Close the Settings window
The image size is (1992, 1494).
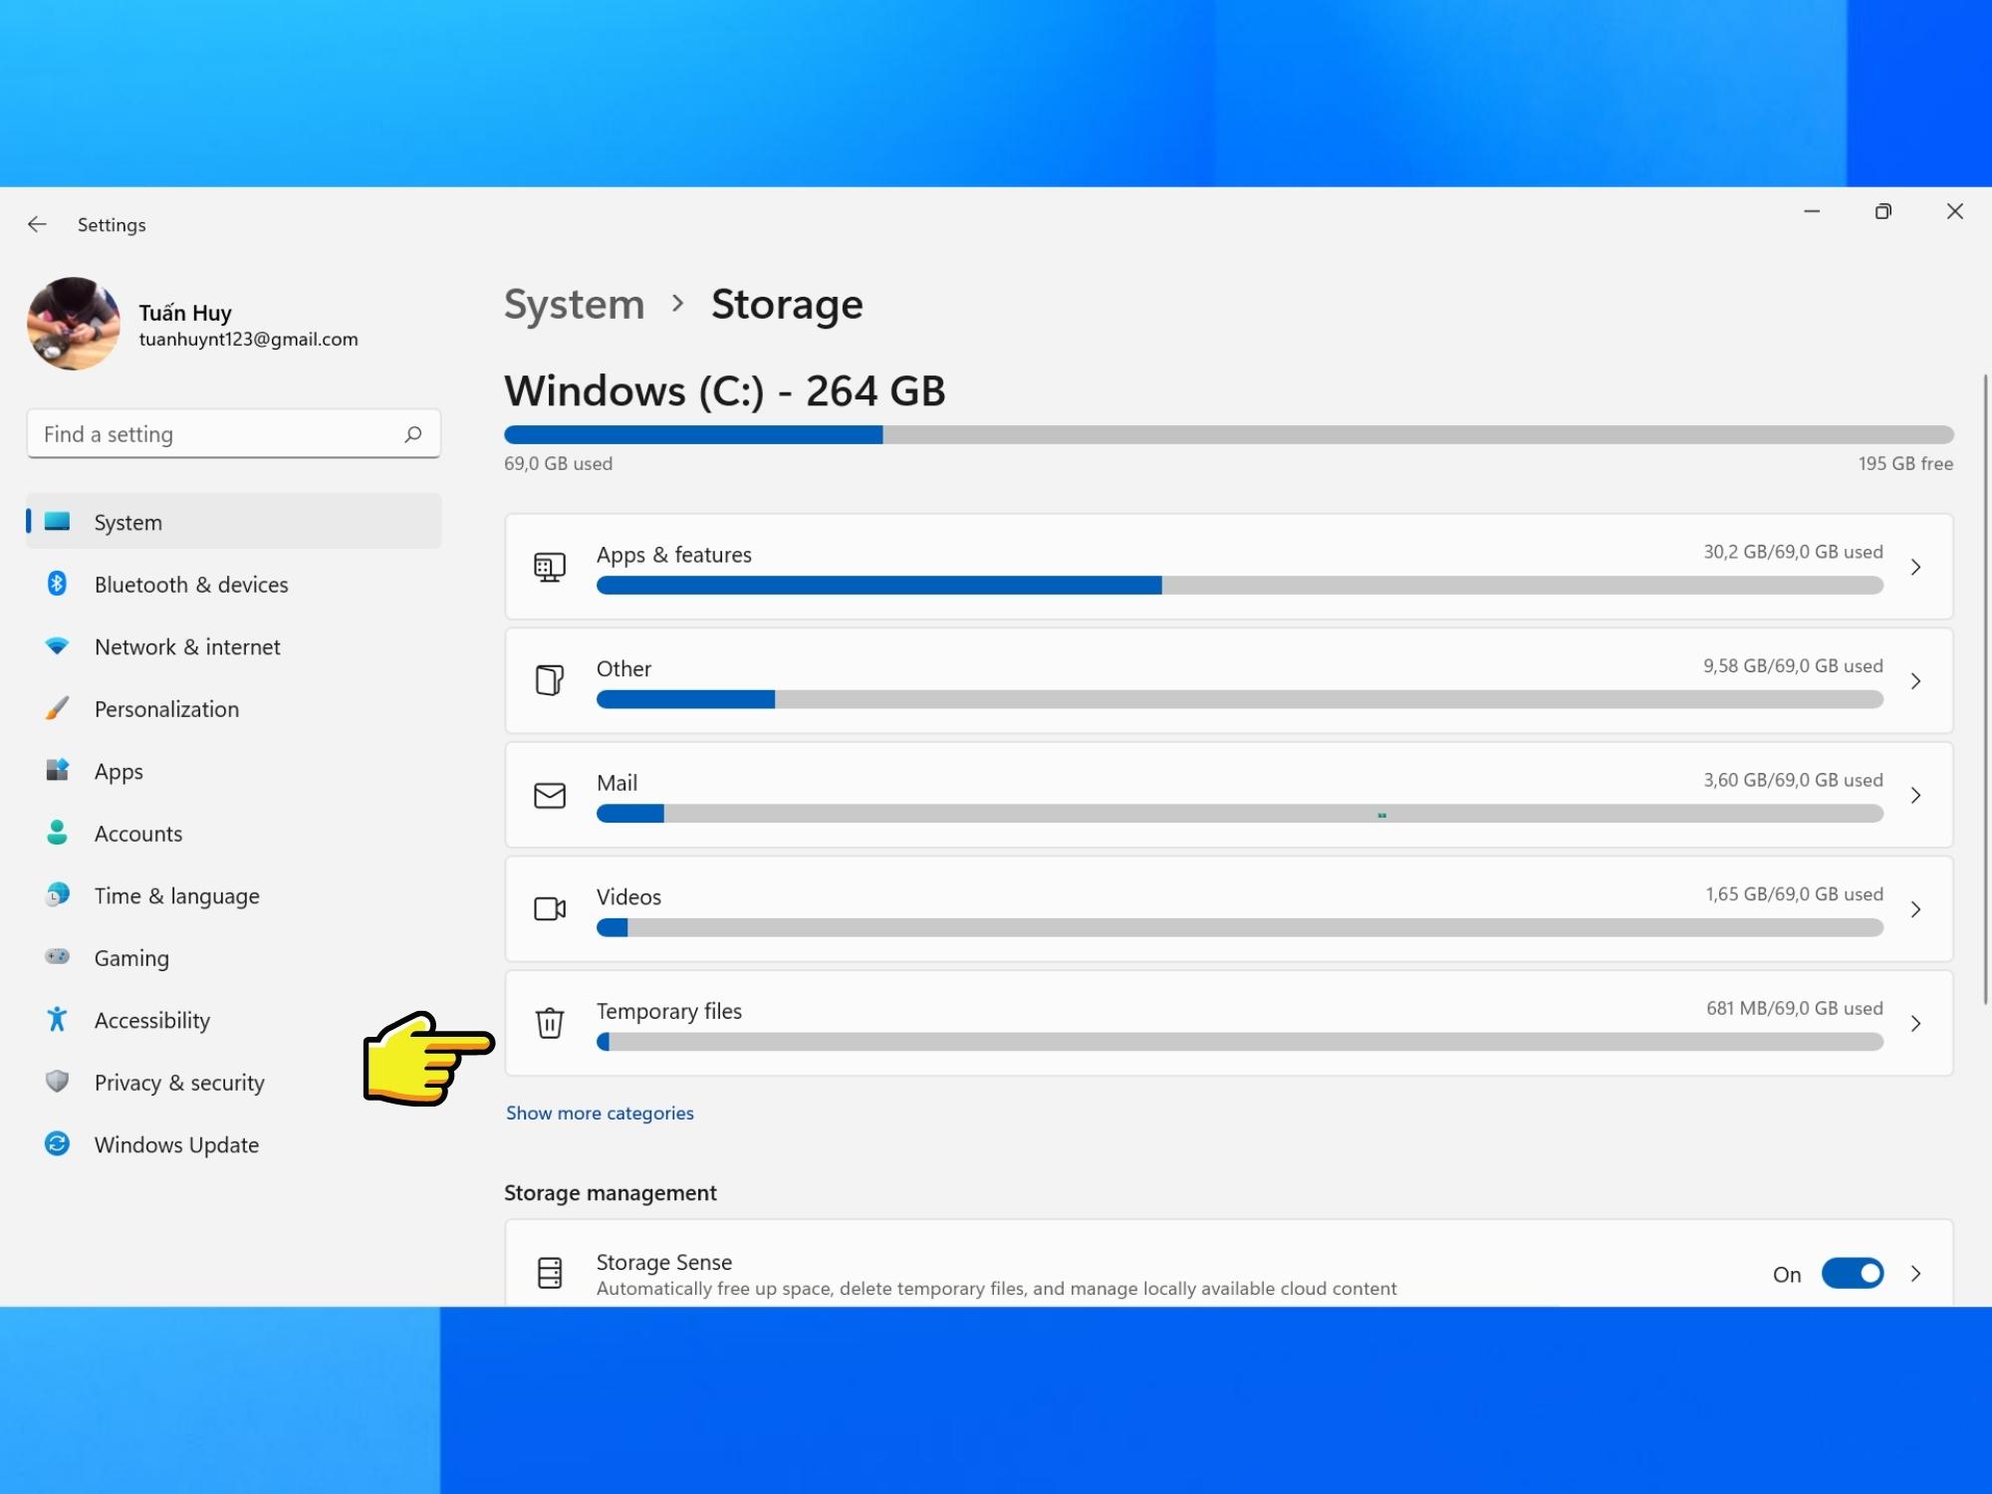pos(1955,211)
